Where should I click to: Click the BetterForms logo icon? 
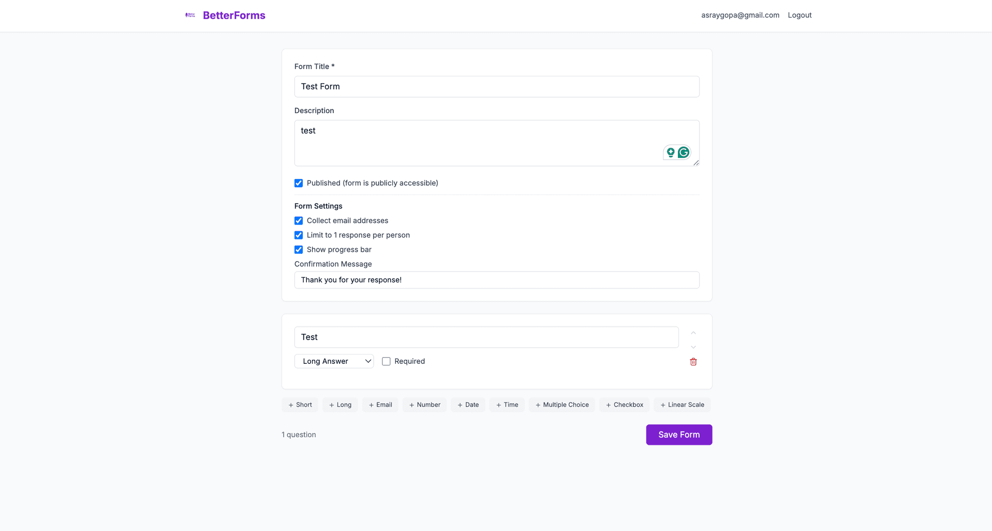(190, 15)
